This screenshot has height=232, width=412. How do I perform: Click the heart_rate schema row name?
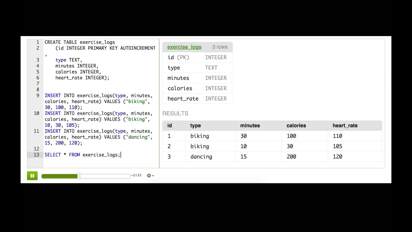tap(183, 99)
